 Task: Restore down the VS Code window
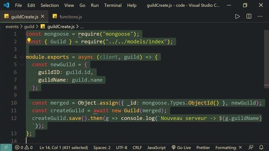pos(245,5)
